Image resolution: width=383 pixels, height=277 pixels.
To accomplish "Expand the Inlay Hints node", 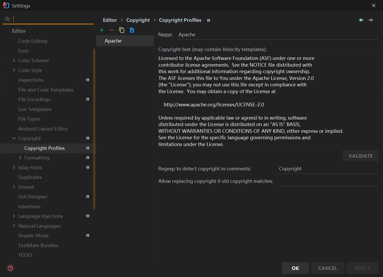I will coord(14,168).
